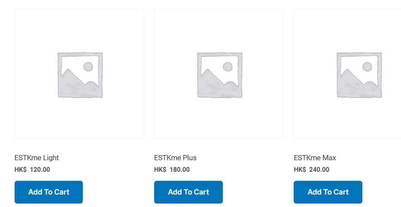The image size is (401, 207).
Task: Click the HK$ symbol beside 120.00
Action: pos(21,170)
